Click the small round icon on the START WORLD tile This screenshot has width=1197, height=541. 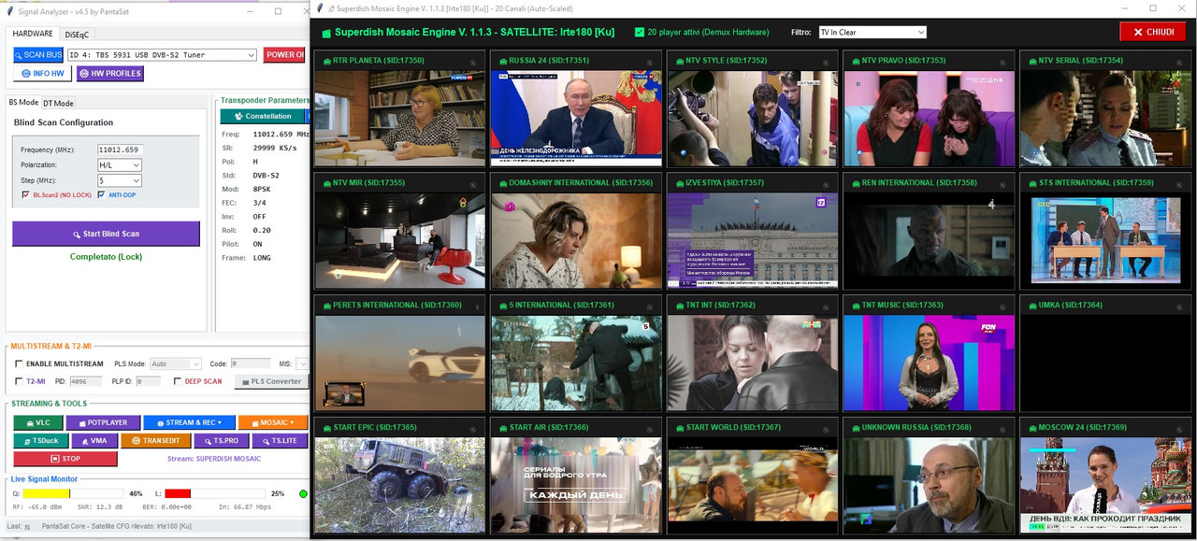pos(826,430)
